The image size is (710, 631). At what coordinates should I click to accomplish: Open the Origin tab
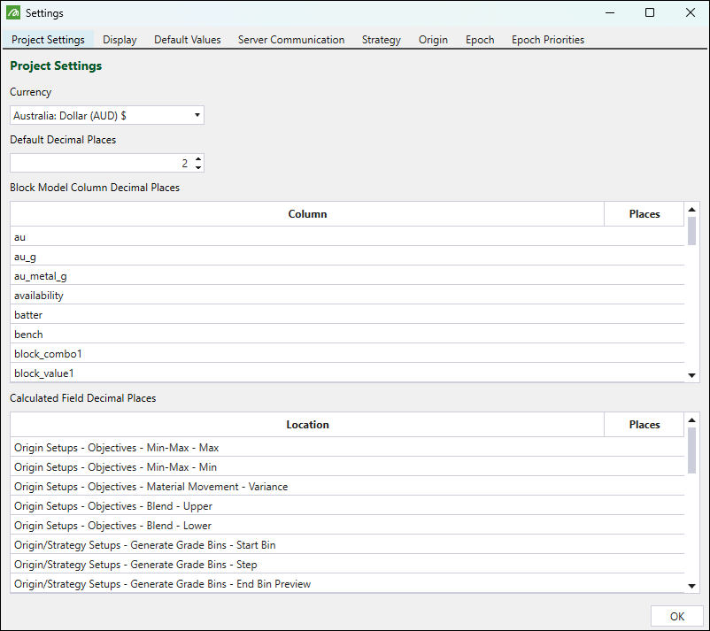(433, 40)
